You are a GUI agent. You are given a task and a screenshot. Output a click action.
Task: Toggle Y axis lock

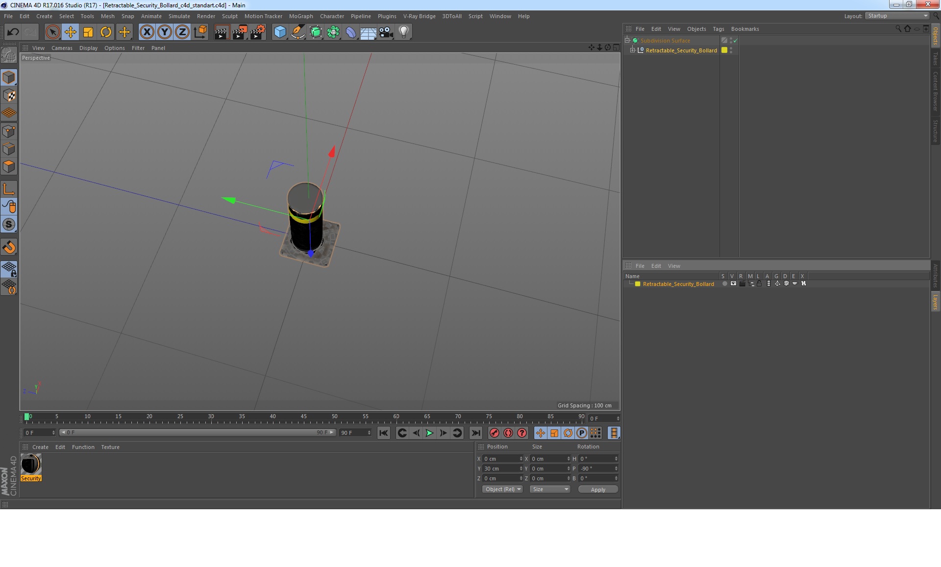tap(165, 32)
